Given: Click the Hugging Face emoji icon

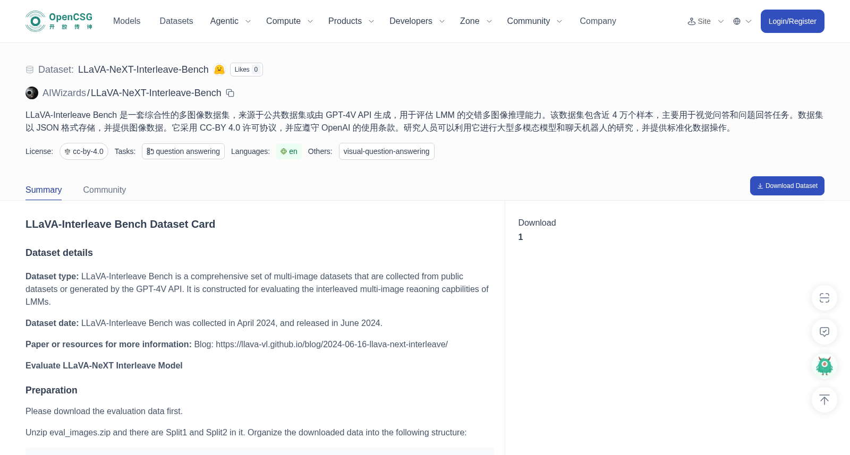Looking at the screenshot, I should click(x=219, y=70).
